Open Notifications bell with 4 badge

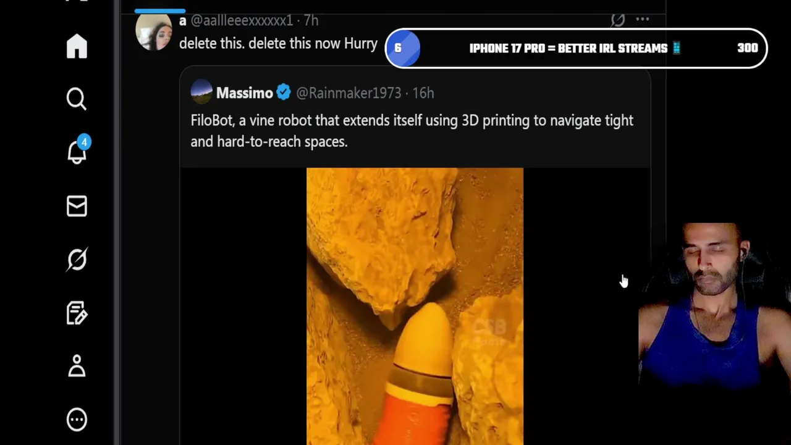[78, 150]
